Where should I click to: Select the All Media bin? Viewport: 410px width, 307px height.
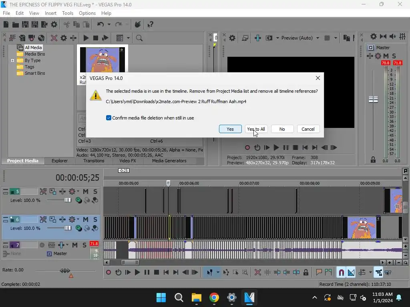point(33,48)
